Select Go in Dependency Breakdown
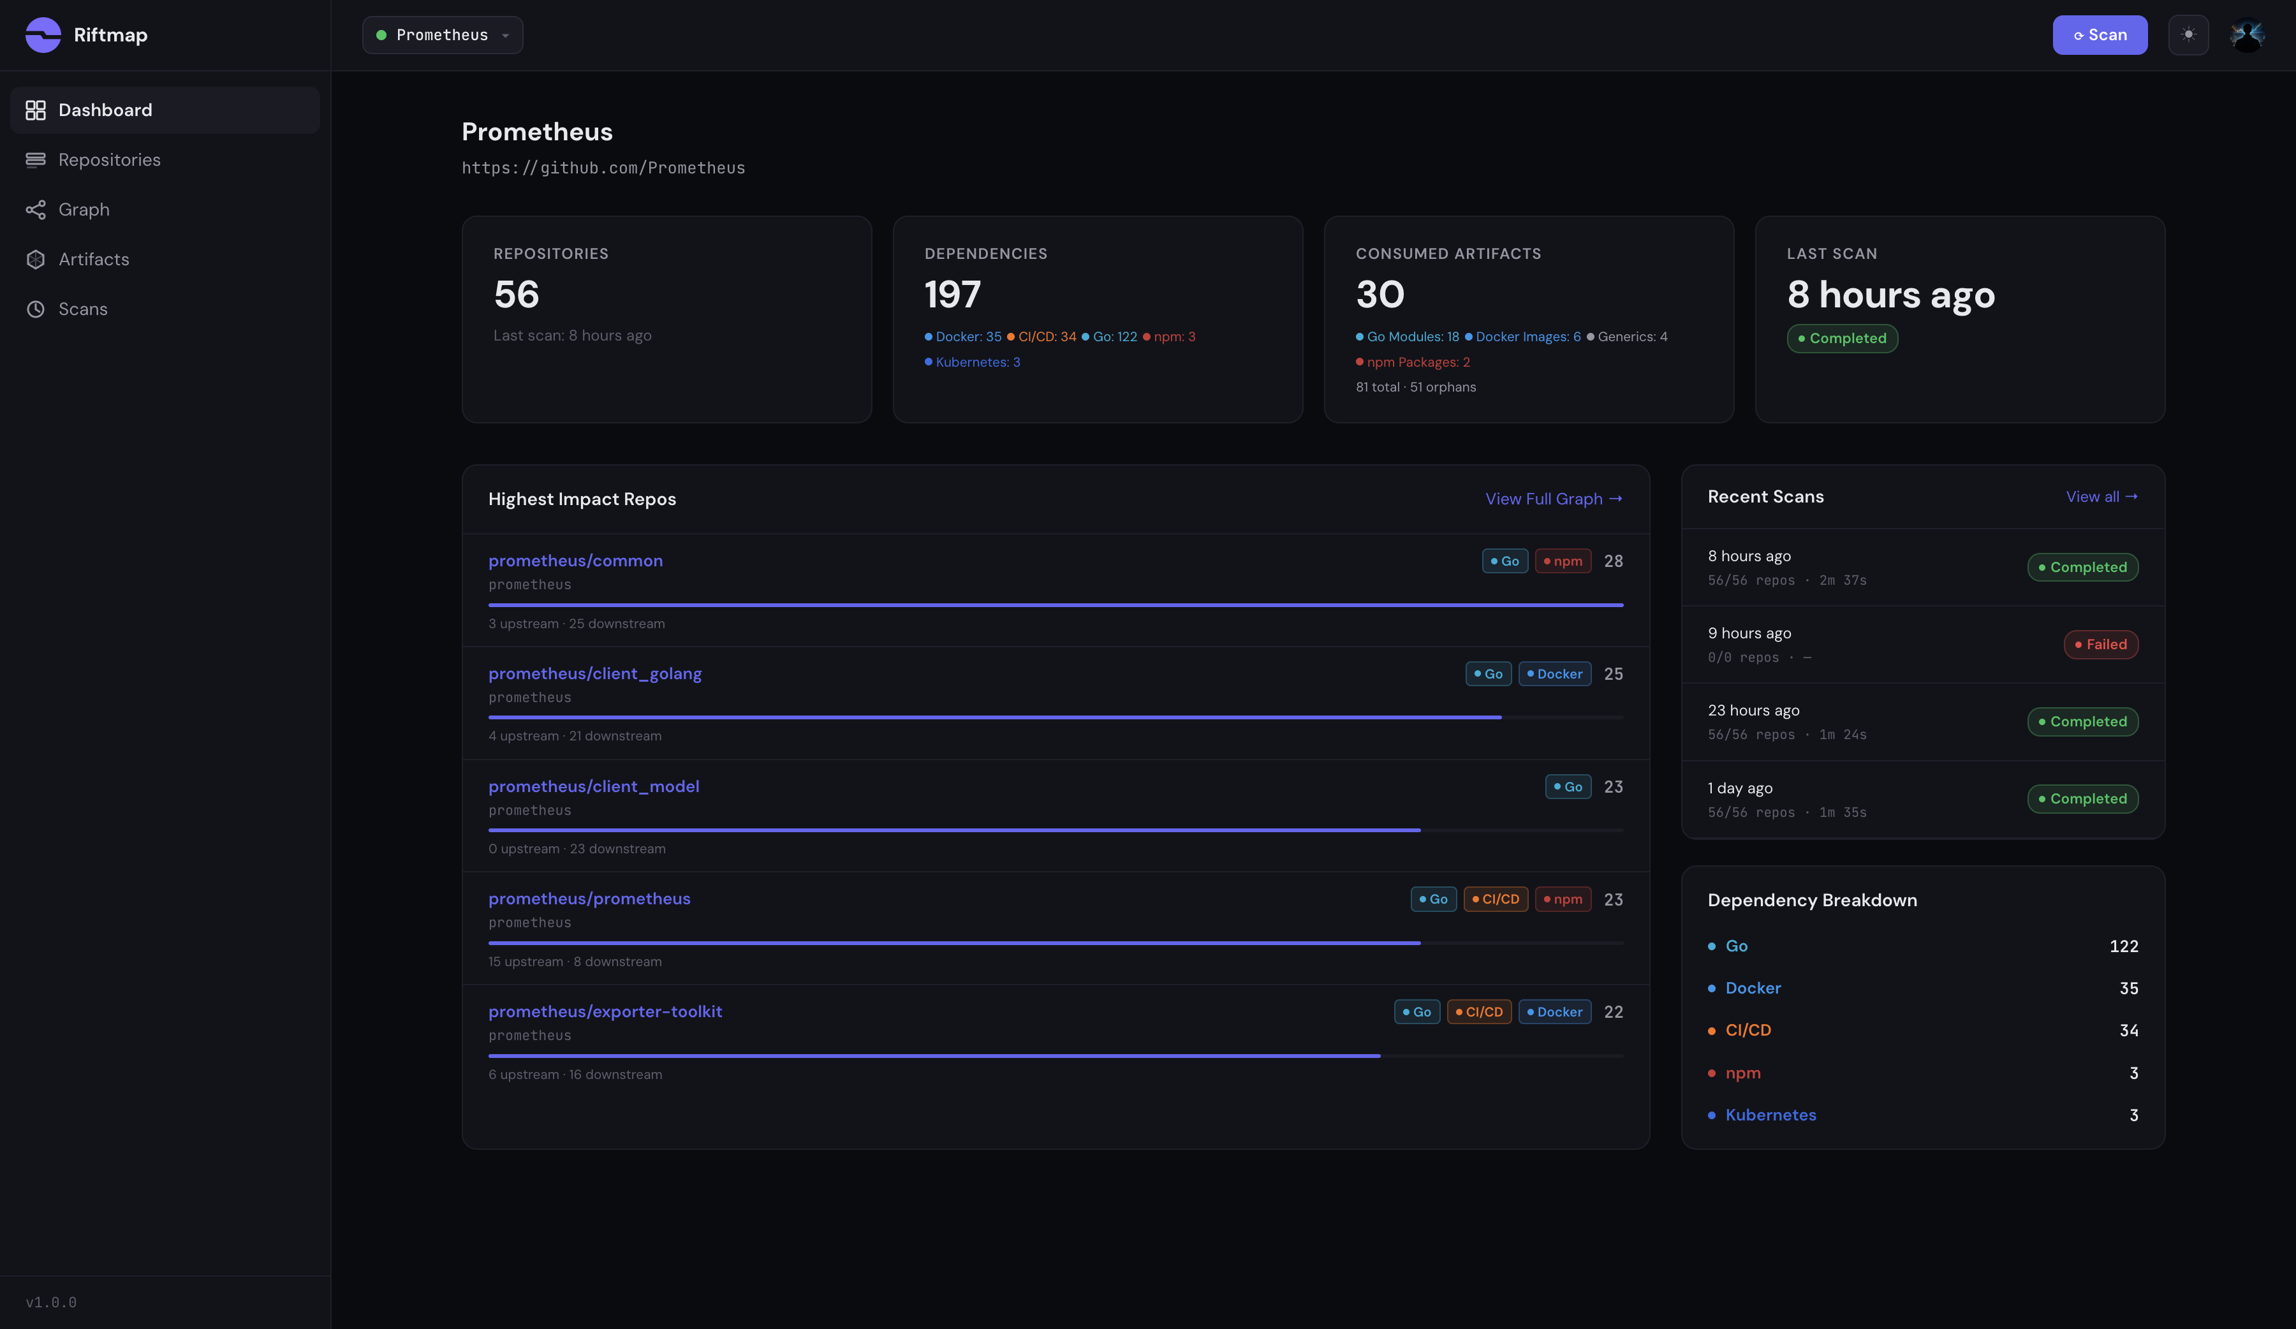 click(x=1922, y=946)
